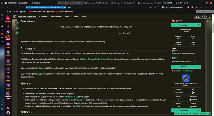Screen dimensions: 214x116
Task: Open Shortcuts in bottom toolbar
Action: pos(203,113)
